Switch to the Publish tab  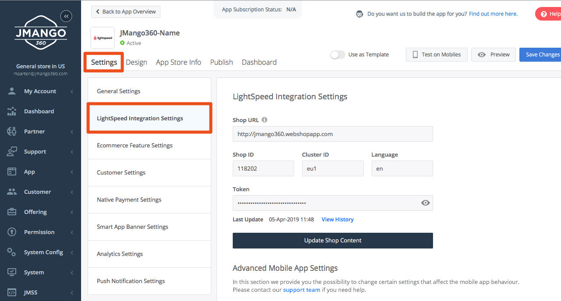tap(221, 62)
